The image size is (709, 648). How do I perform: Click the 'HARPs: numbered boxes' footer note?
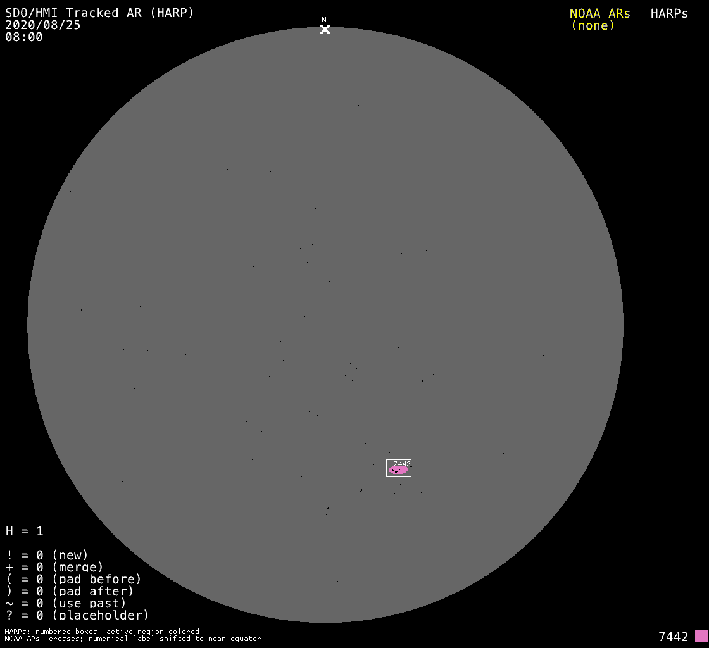tap(102, 632)
